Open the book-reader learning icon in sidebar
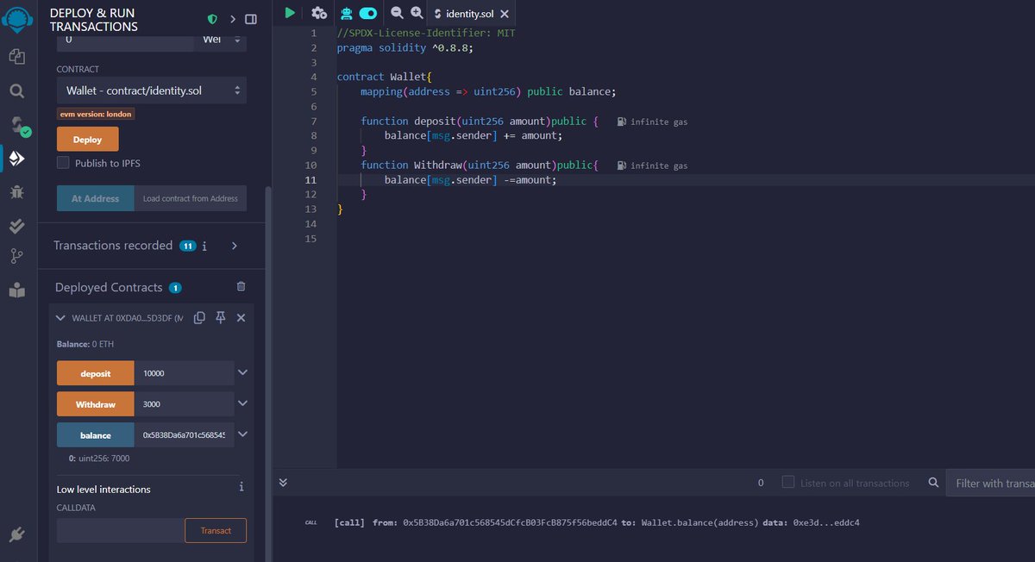1035x562 pixels. 17,290
